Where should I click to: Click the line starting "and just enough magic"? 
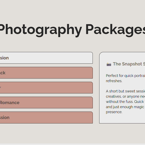point(125,107)
